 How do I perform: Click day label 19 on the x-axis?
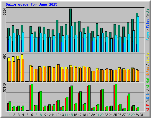[x=88, y=115]
